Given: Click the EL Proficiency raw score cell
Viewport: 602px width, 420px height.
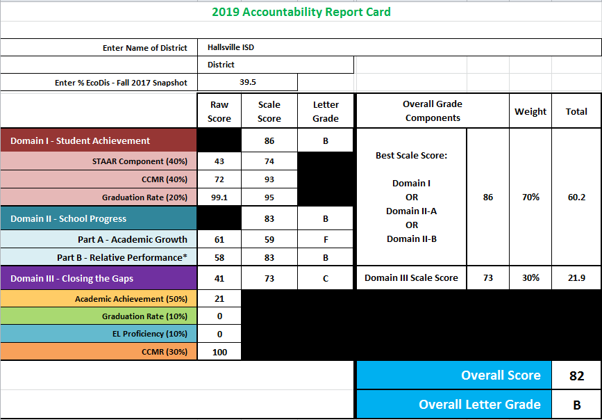Looking at the screenshot, I should tap(219, 334).
